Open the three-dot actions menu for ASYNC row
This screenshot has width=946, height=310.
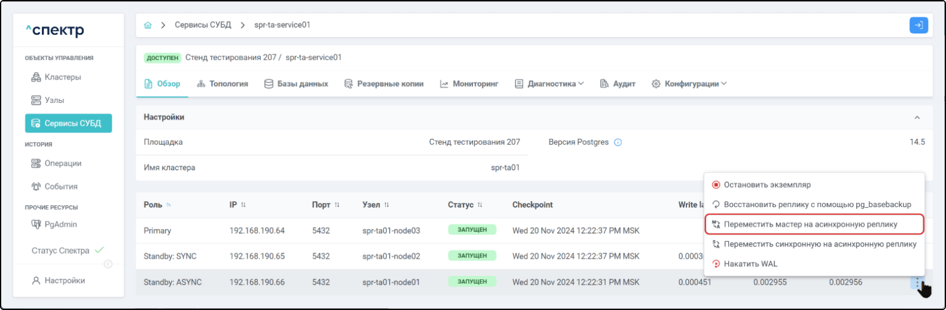(x=917, y=282)
